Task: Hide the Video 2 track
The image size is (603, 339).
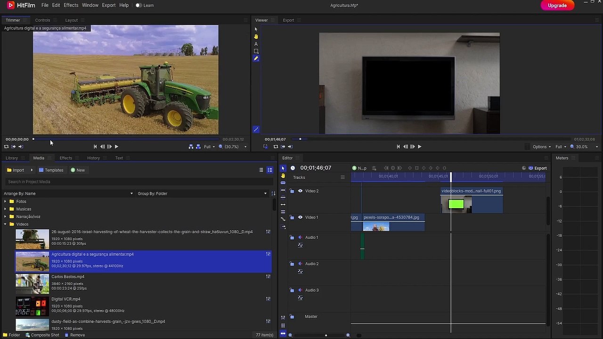Action: pyautogui.click(x=300, y=191)
